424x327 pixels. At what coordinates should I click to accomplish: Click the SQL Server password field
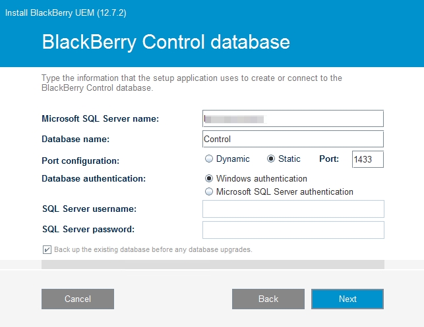click(x=293, y=230)
